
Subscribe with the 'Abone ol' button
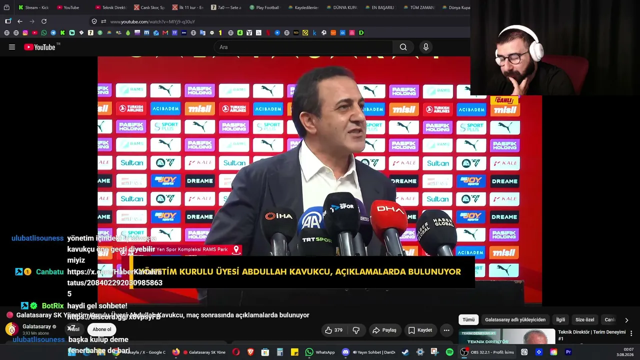(x=102, y=329)
